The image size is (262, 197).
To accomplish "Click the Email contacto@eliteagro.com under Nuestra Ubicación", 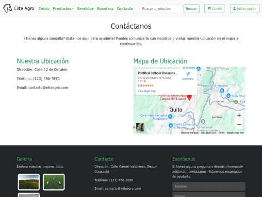I will point(42,88).
